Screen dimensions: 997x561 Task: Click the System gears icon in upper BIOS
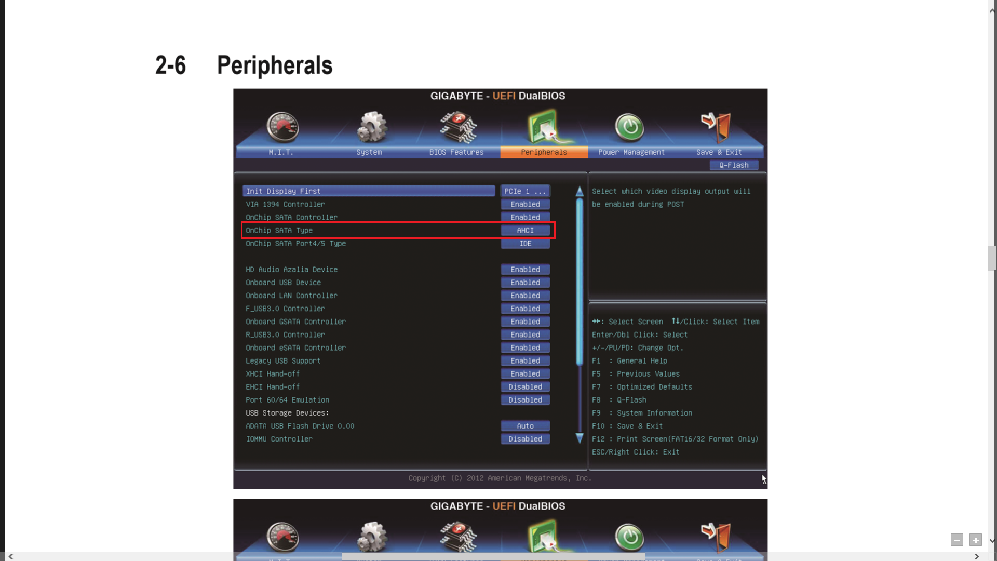pos(372,127)
